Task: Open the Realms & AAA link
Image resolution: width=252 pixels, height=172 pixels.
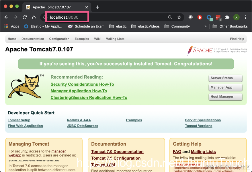Action: click(x=79, y=120)
